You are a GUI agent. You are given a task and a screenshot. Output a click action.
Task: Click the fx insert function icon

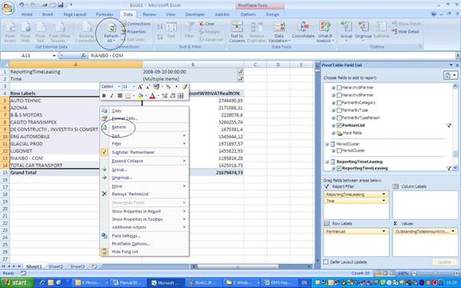84,55
